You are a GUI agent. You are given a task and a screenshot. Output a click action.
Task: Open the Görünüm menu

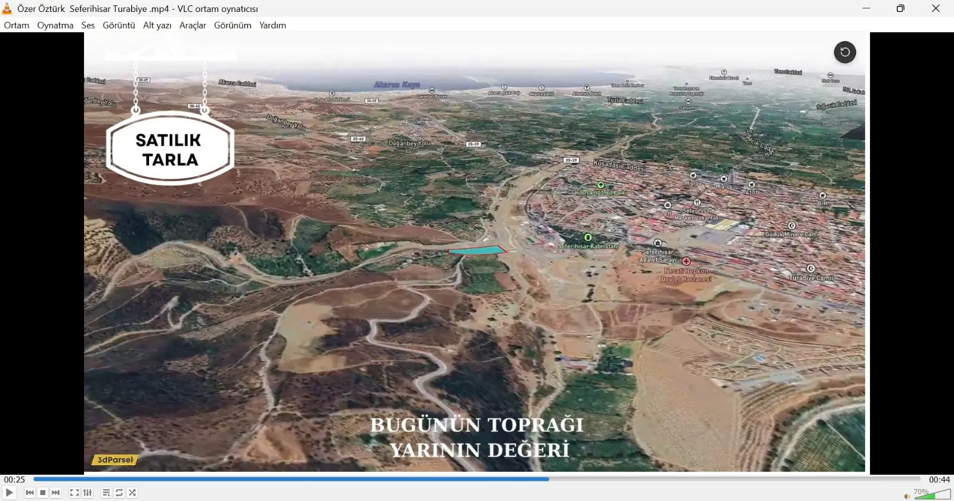(233, 25)
